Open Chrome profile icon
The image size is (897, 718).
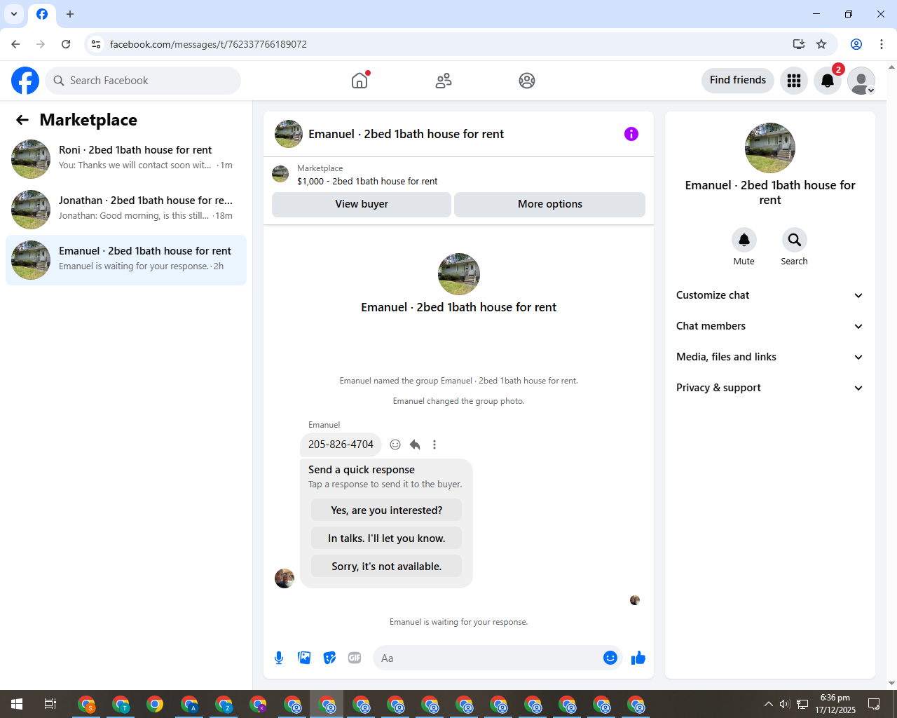856,44
